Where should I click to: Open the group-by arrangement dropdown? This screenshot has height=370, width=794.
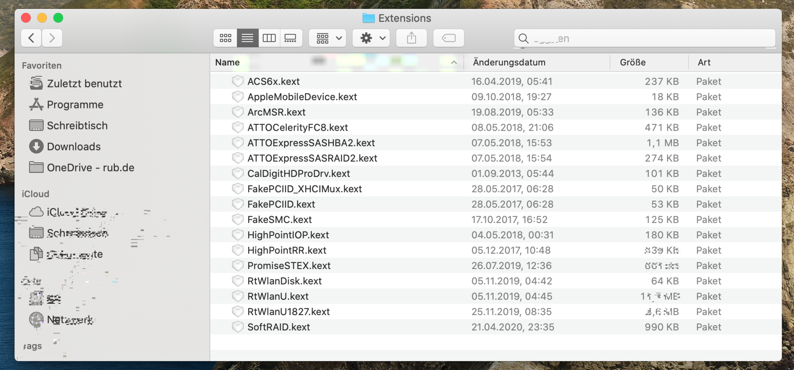pos(328,38)
